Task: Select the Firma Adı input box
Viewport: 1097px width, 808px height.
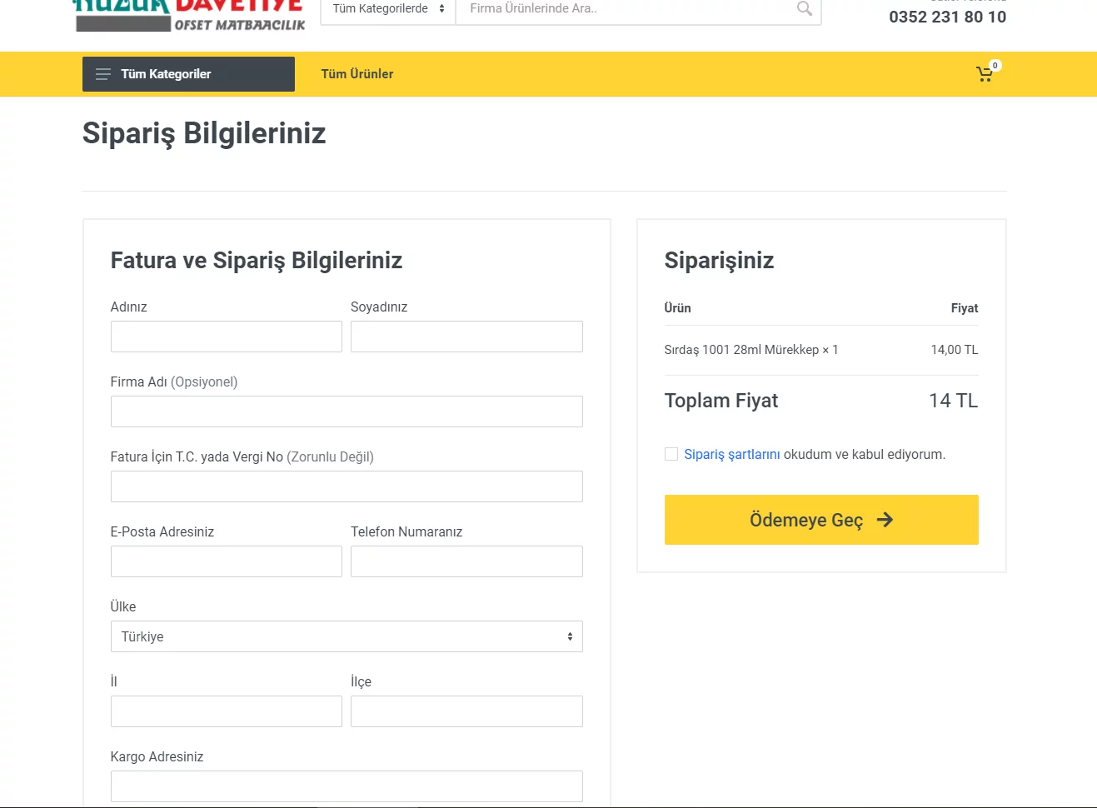Action: click(x=347, y=411)
